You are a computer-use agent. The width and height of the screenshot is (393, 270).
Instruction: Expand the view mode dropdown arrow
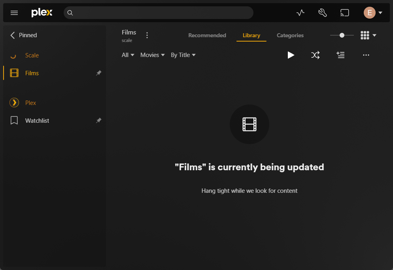pos(374,35)
